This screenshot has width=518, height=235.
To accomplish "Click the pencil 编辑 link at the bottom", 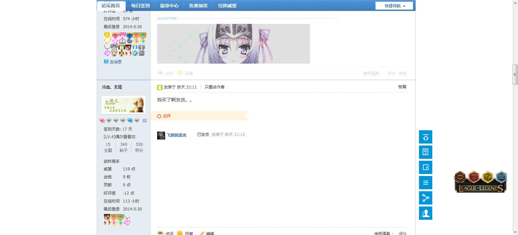I will (207, 233).
